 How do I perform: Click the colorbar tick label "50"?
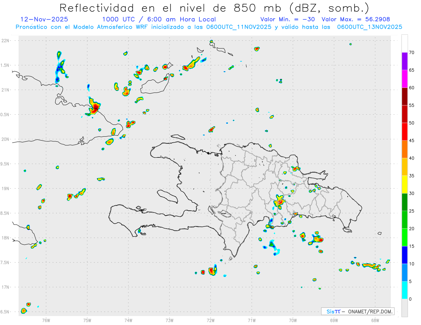click(412, 123)
